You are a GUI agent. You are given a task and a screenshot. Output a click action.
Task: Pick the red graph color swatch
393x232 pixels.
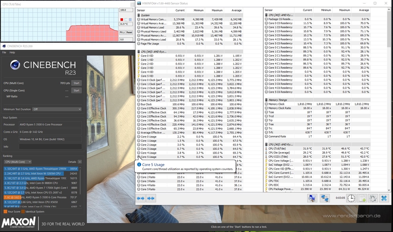coord(122,20)
